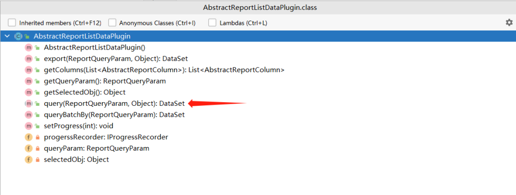Click the method icon for the constructor AbstractReportListDataPlugin()

click(x=28, y=47)
